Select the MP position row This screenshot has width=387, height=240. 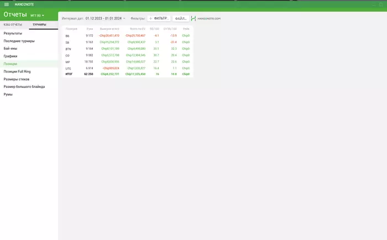127,62
